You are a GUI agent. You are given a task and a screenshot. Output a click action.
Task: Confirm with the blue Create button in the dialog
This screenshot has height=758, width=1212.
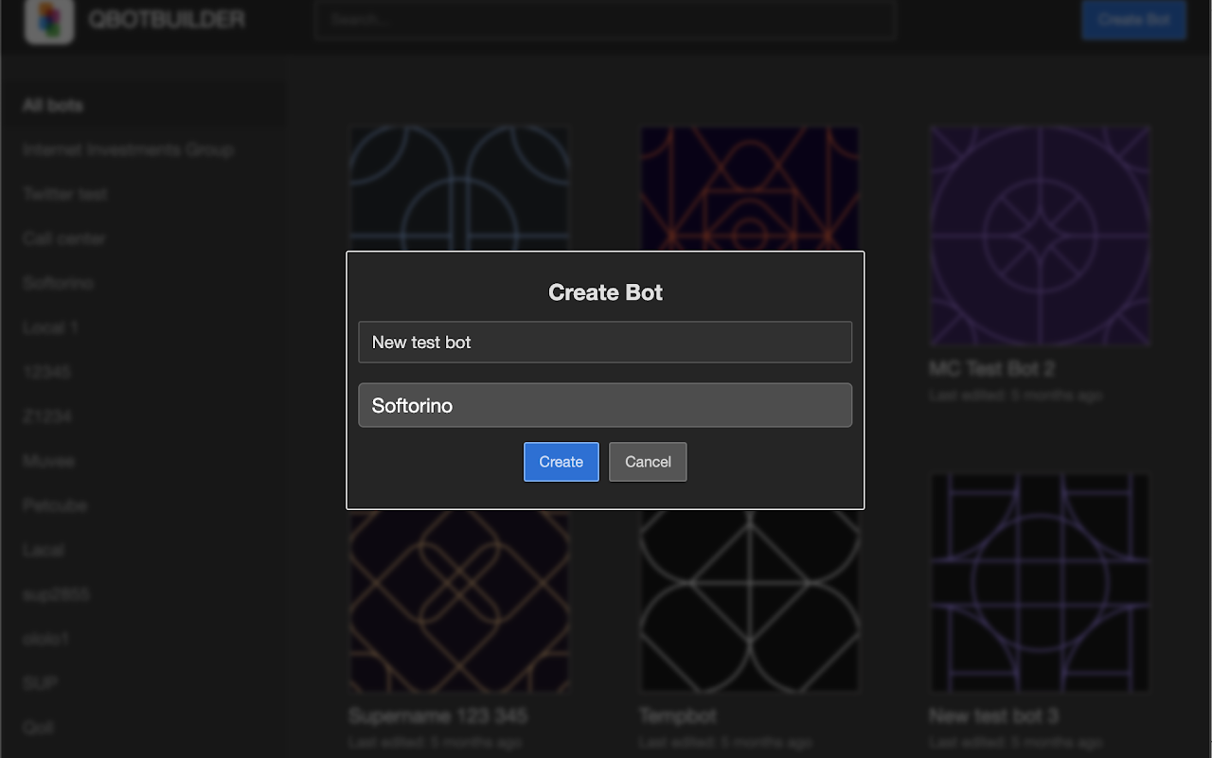click(561, 462)
